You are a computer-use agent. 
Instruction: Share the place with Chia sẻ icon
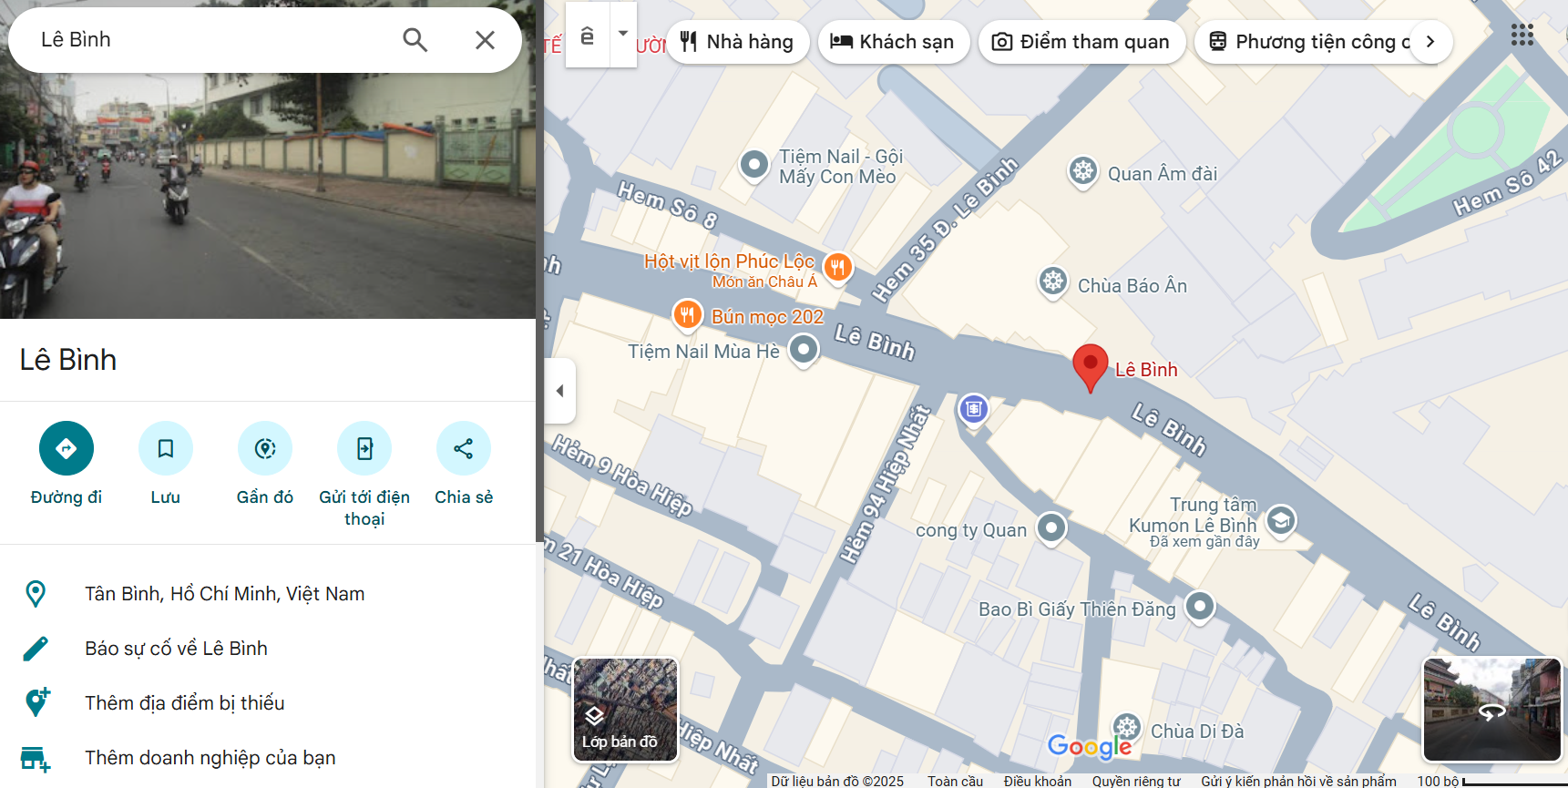pyautogui.click(x=464, y=448)
